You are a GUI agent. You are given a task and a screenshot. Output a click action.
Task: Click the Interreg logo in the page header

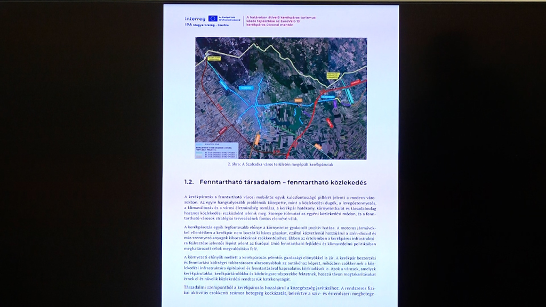(x=195, y=19)
